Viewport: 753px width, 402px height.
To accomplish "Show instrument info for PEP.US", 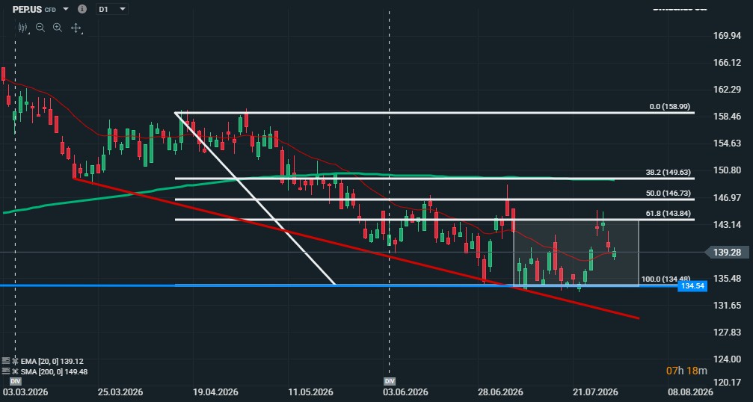I will pyautogui.click(x=82, y=9).
